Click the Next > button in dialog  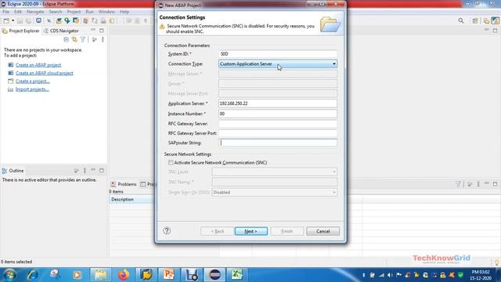(x=251, y=231)
